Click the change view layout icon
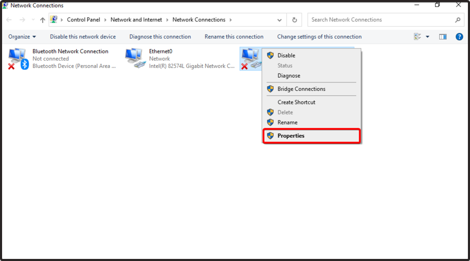 pos(417,37)
